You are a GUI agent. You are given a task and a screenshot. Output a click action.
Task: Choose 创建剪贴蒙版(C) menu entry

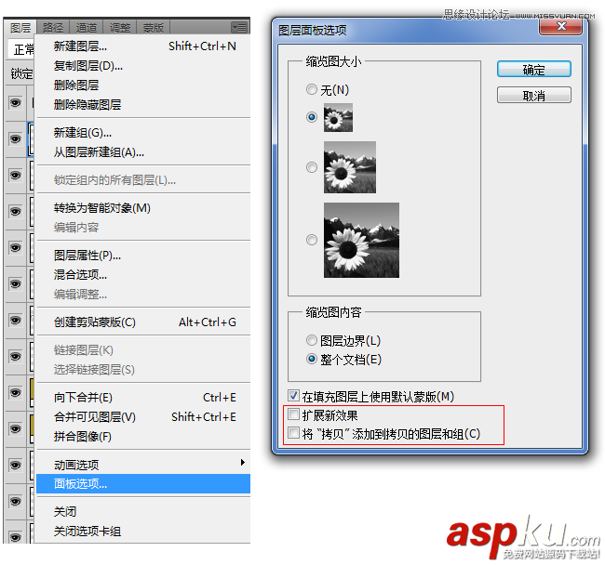point(143,322)
